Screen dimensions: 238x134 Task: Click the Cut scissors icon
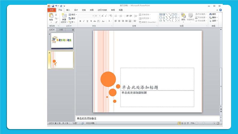(56, 15)
